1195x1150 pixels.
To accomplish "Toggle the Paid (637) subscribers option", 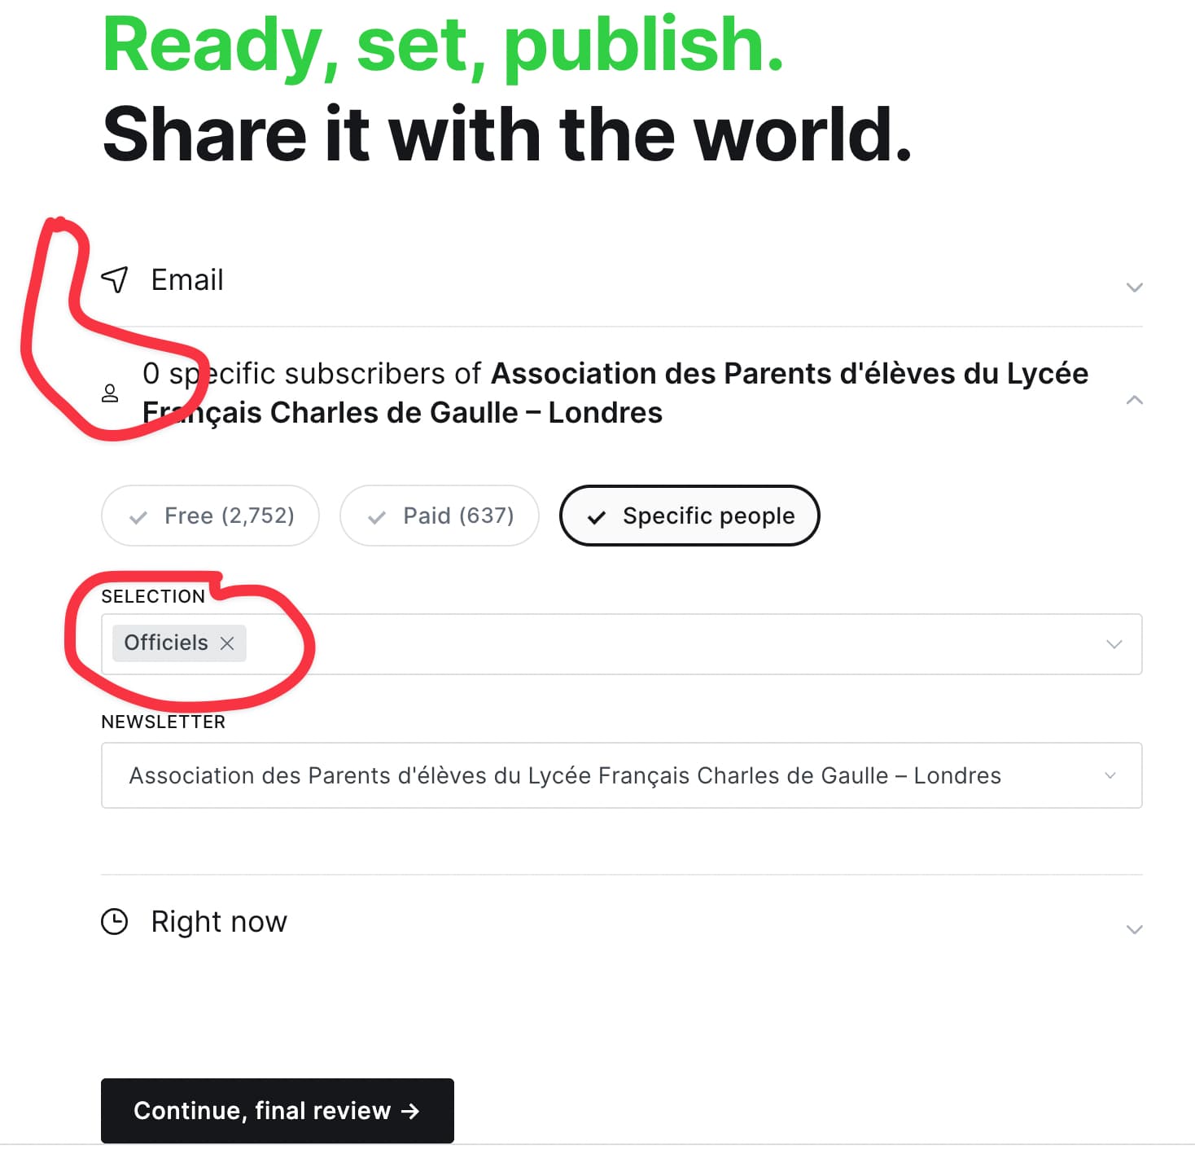I will tap(440, 516).
